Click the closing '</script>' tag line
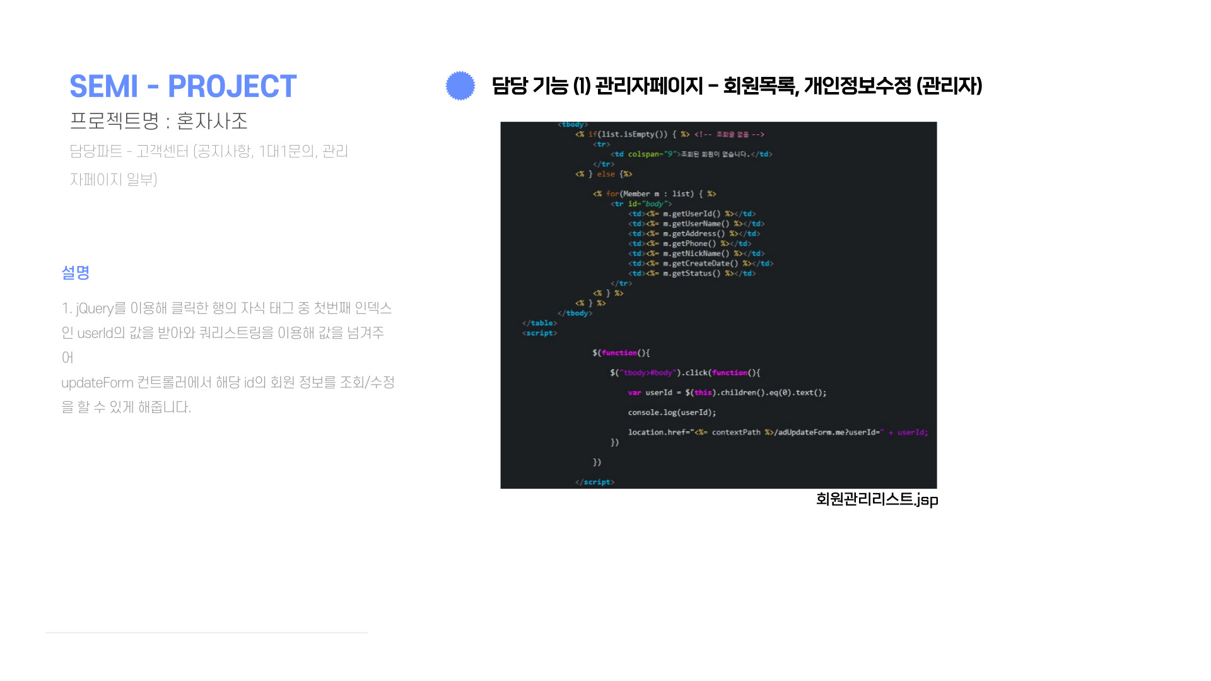Screen dimensions: 1211x681 (x=595, y=482)
